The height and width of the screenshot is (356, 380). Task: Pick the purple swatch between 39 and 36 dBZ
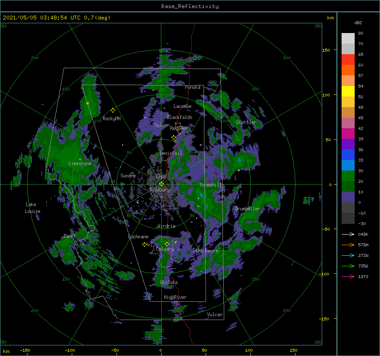(348, 144)
